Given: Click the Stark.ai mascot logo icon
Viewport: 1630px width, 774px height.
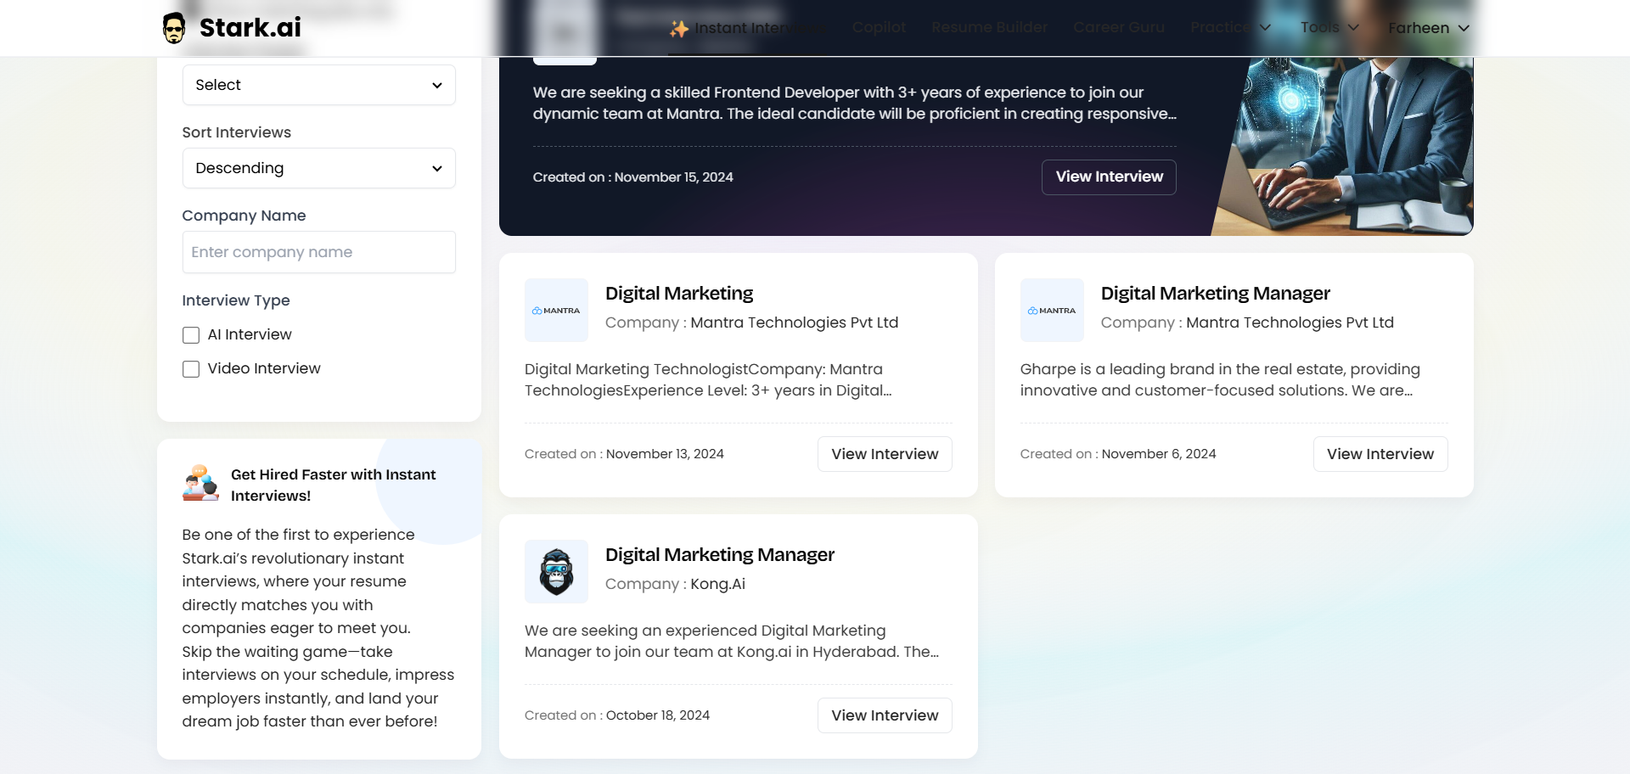Looking at the screenshot, I should [x=174, y=28].
